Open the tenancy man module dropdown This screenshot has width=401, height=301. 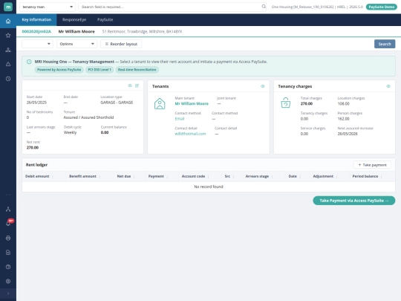point(48,7)
